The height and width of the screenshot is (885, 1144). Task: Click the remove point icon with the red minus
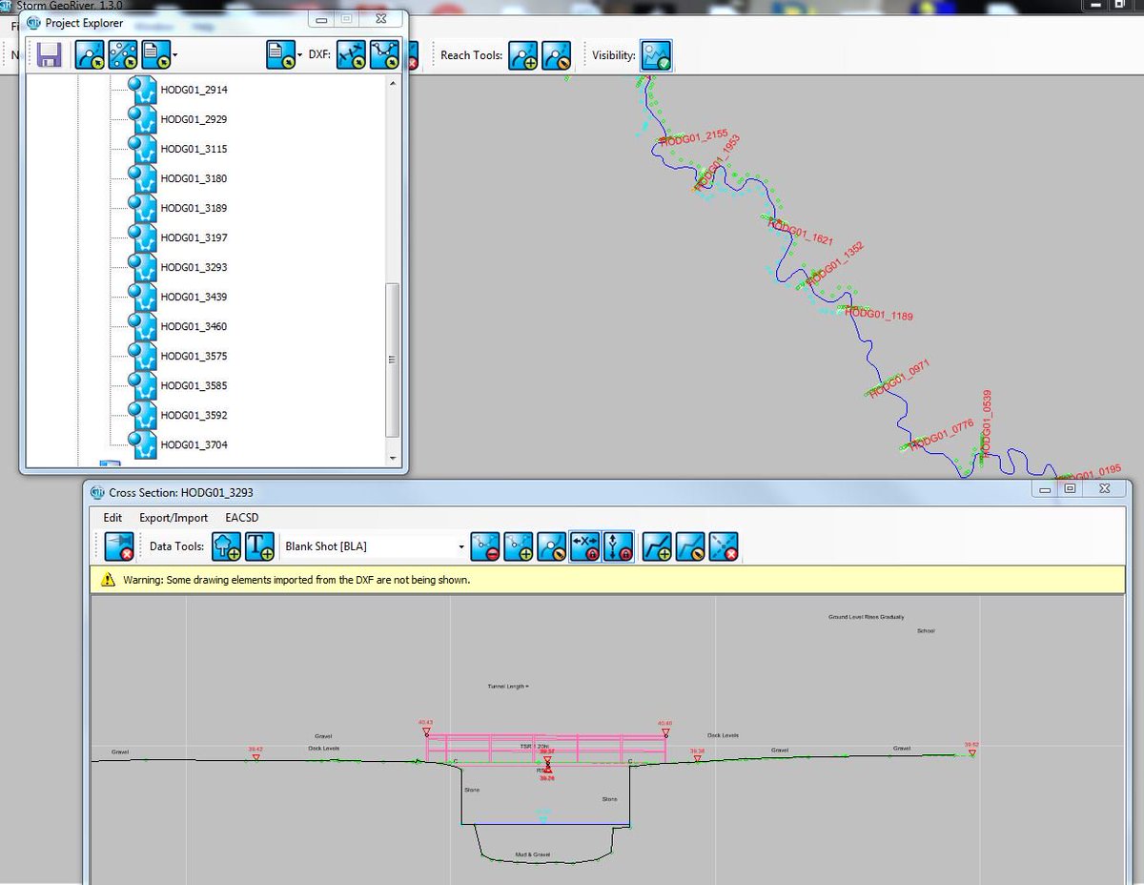pyautogui.click(x=486, y=546)
